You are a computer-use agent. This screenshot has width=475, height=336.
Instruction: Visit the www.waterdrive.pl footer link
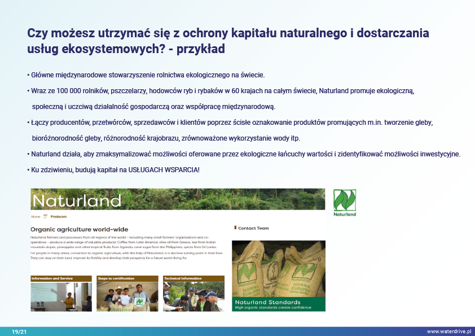448,331
